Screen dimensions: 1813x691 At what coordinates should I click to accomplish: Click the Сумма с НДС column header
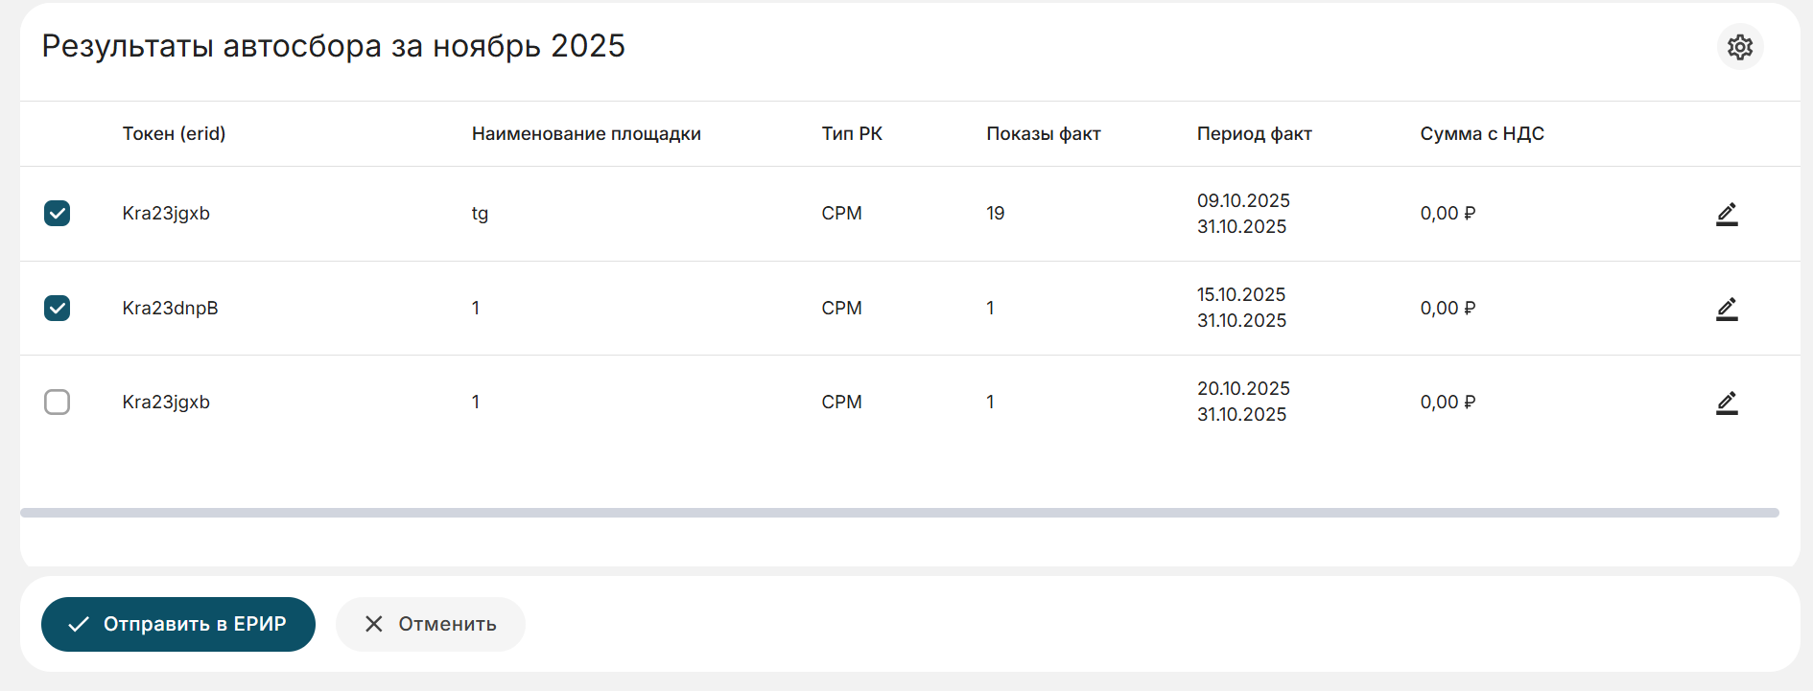click(1481, 133)
